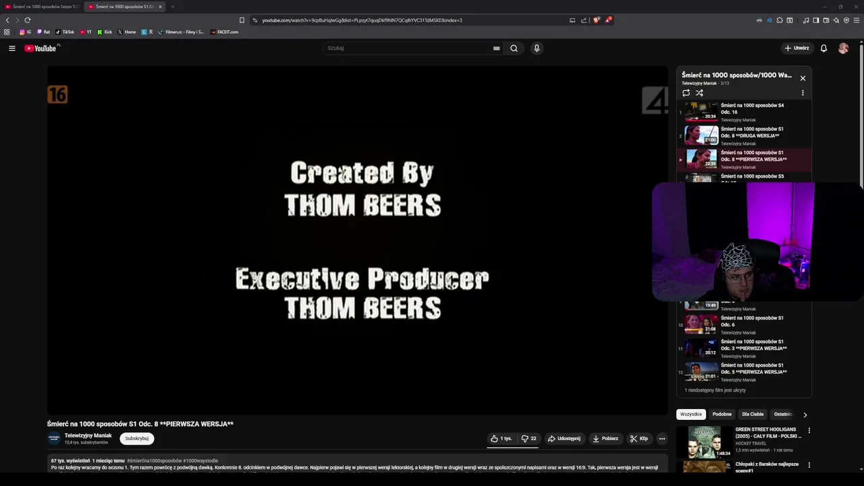The width and height of the screenshot is (864, 486).
Task: Open the browser main hamburger menu
Action: tap(857, 20)
